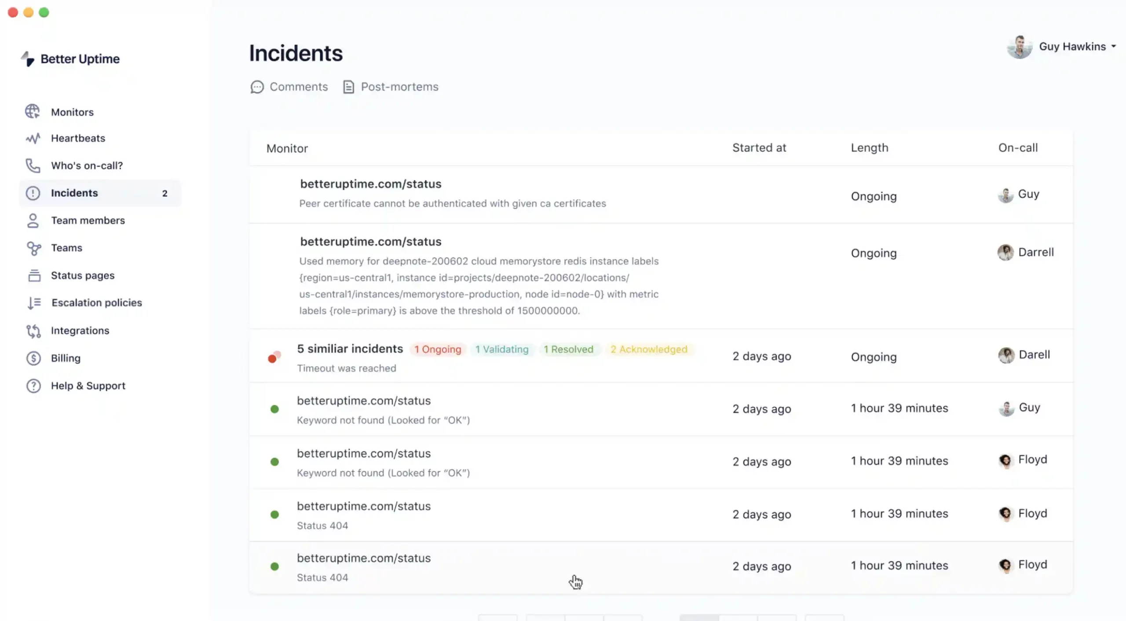
Task: Click the 1 Resolved badge
Action: [568, 349]
